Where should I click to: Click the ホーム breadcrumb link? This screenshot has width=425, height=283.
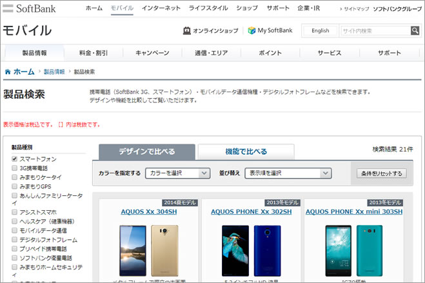[x=24, y=72]
